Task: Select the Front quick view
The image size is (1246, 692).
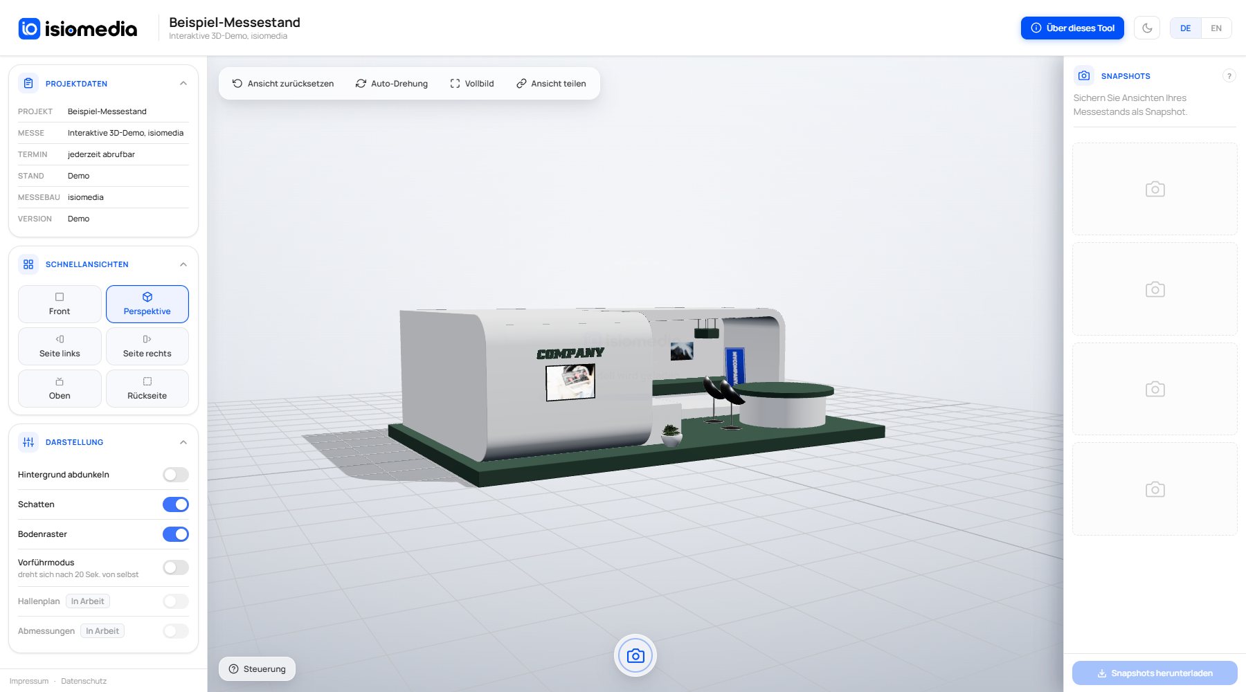Action: 60,304
